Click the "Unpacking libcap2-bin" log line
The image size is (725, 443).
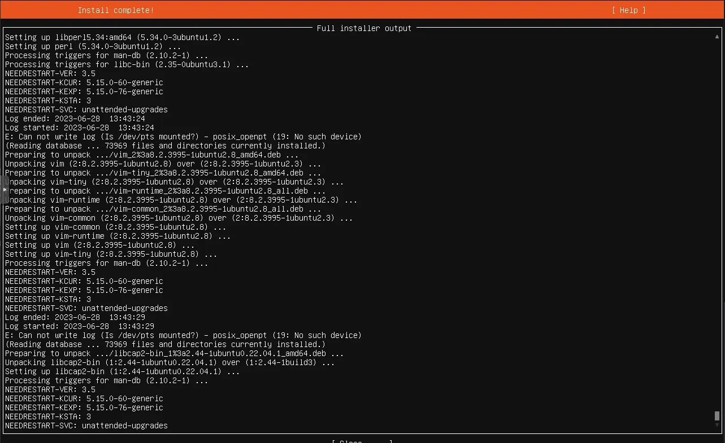(x=170, y=362)
